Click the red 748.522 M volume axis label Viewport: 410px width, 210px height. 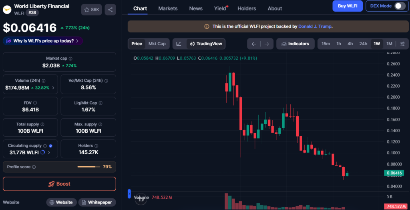pyautogui.click(x=396, y=207)
